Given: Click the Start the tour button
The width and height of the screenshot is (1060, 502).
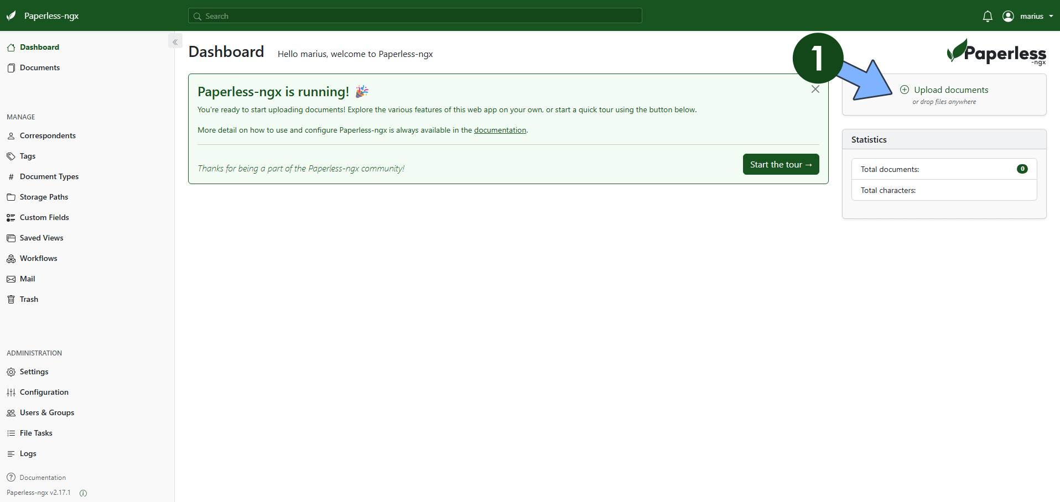Looking at the screenshot, I should (x=781, y=164).
